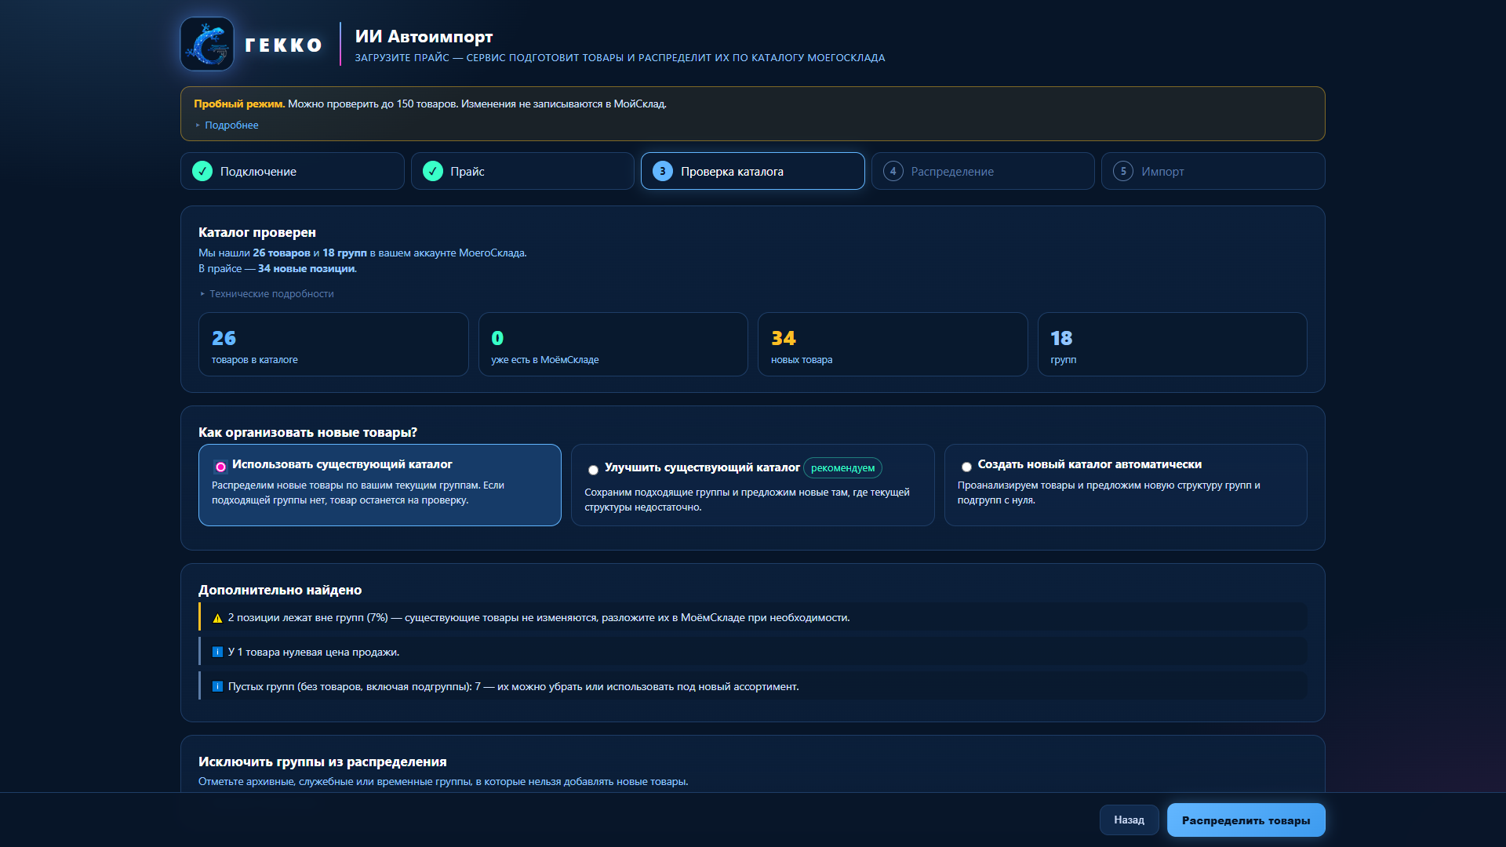Expand Технические подробности details
This screenshot has height=847, width=1506.
267,293
